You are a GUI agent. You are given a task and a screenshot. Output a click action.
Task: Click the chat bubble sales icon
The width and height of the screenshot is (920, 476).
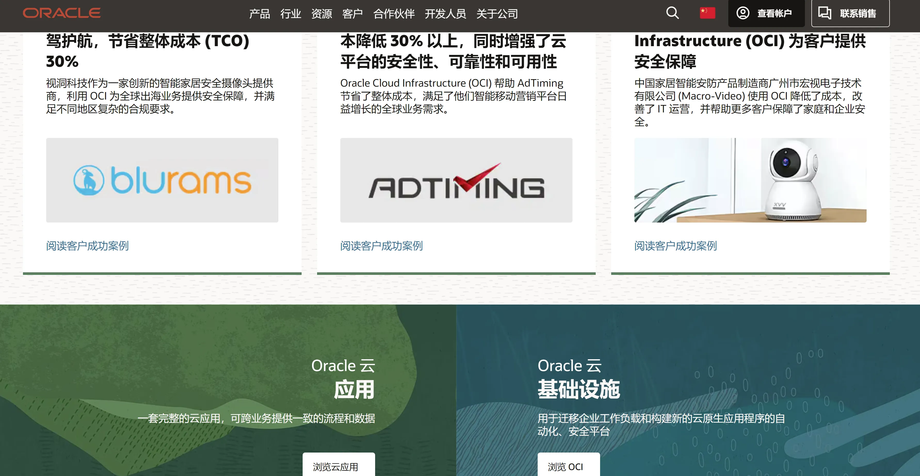tap(825, 13)
